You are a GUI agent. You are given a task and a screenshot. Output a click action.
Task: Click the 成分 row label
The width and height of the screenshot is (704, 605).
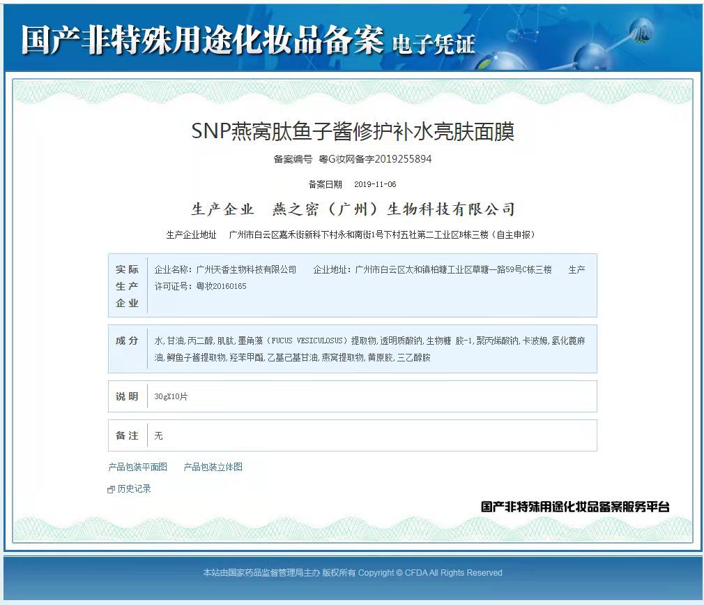(x=128, y=341)
